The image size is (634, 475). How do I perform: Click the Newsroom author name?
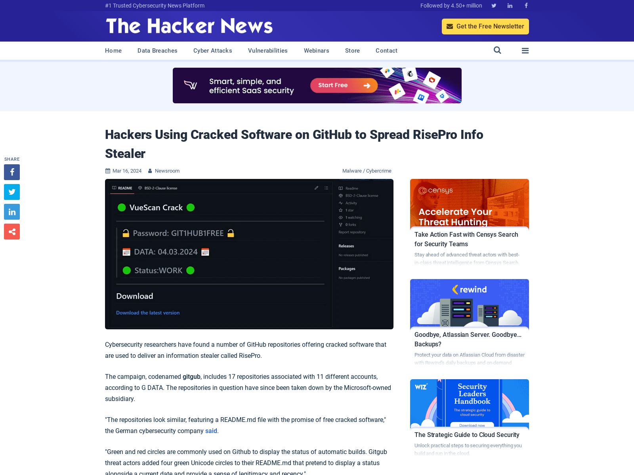(167, 171)
